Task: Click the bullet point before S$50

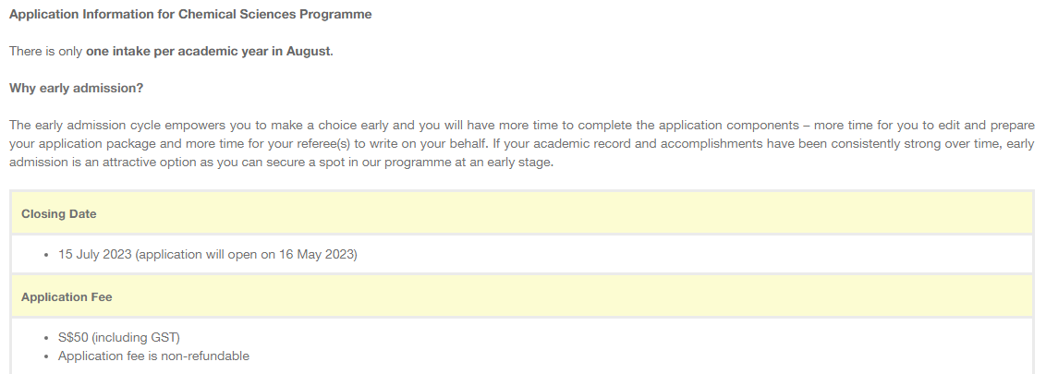Action: (46, 338)
